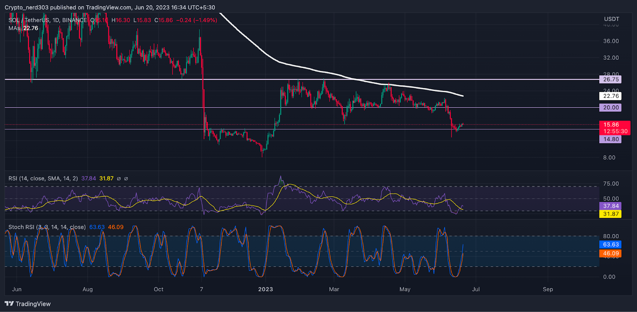
Task: Click the 2023 label on time axis
Action: [266, 289]
